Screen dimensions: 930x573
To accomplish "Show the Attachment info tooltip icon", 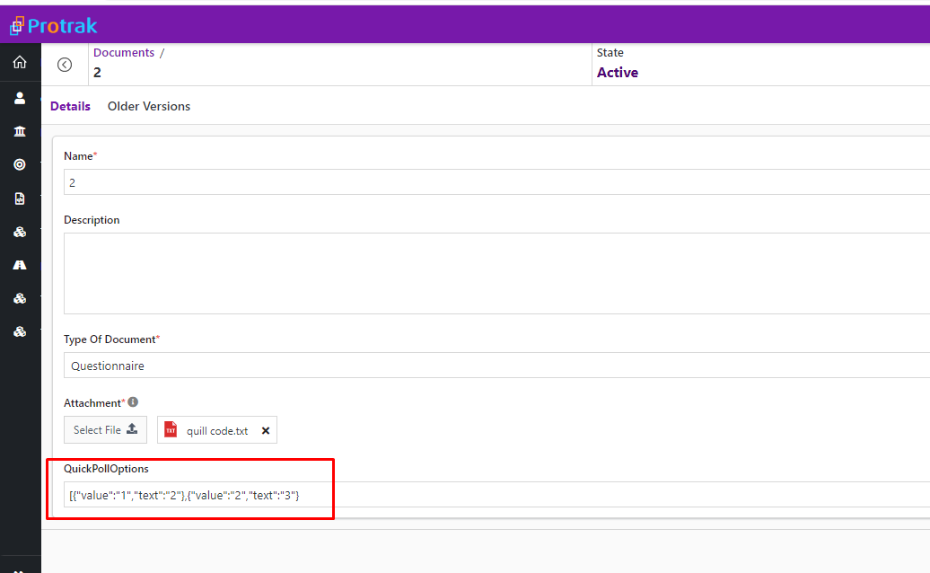I will [x=133, y=402].
